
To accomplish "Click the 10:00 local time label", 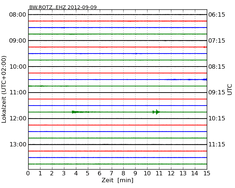I will pos(18,67).
